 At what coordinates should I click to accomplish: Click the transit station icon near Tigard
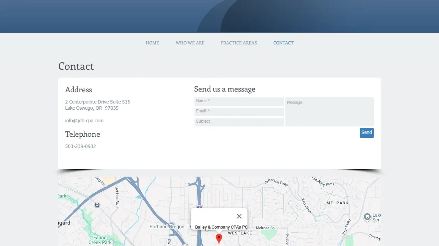97,205
